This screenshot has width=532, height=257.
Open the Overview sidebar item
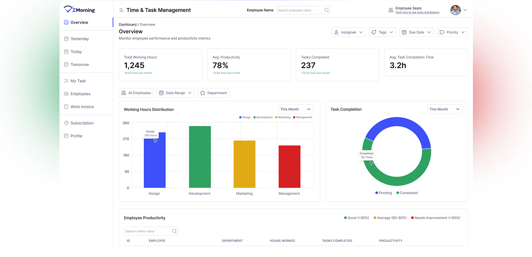86,22
